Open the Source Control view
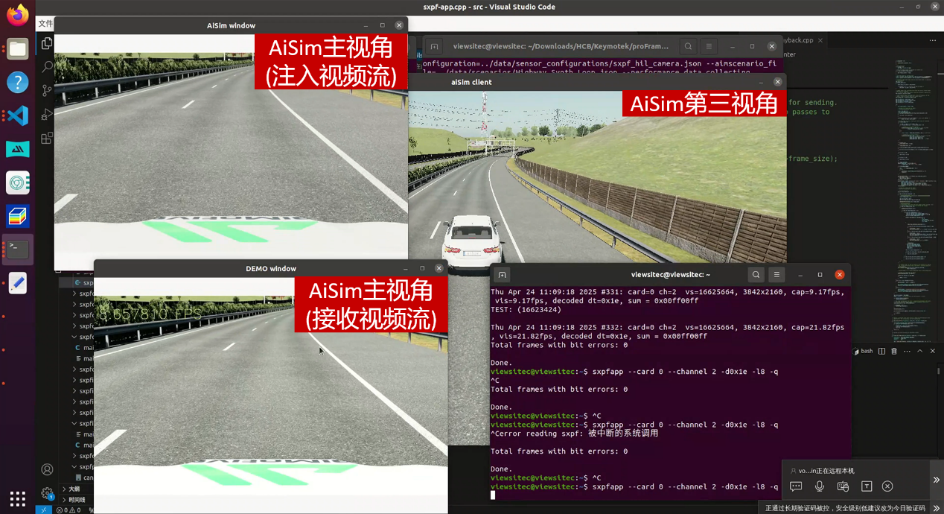Screen dimensions: 944x514 47,90
